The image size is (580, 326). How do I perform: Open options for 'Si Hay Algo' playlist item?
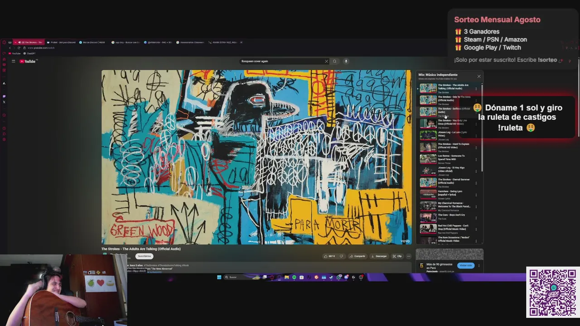point(476,171)
